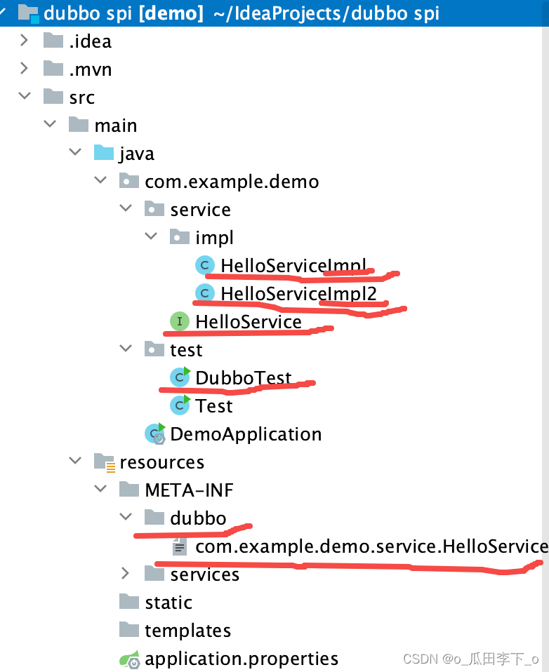Select the dubbo spi [demo] project root

[274, 13]
